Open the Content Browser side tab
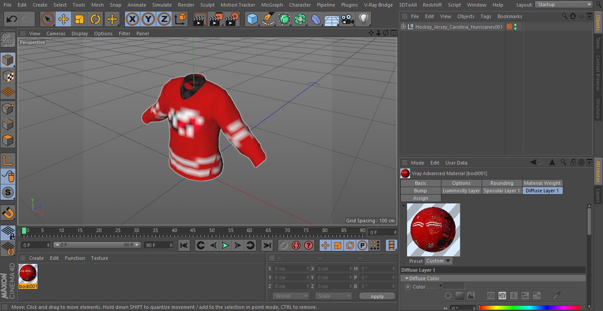603x311 pixels. coord(598,73)
